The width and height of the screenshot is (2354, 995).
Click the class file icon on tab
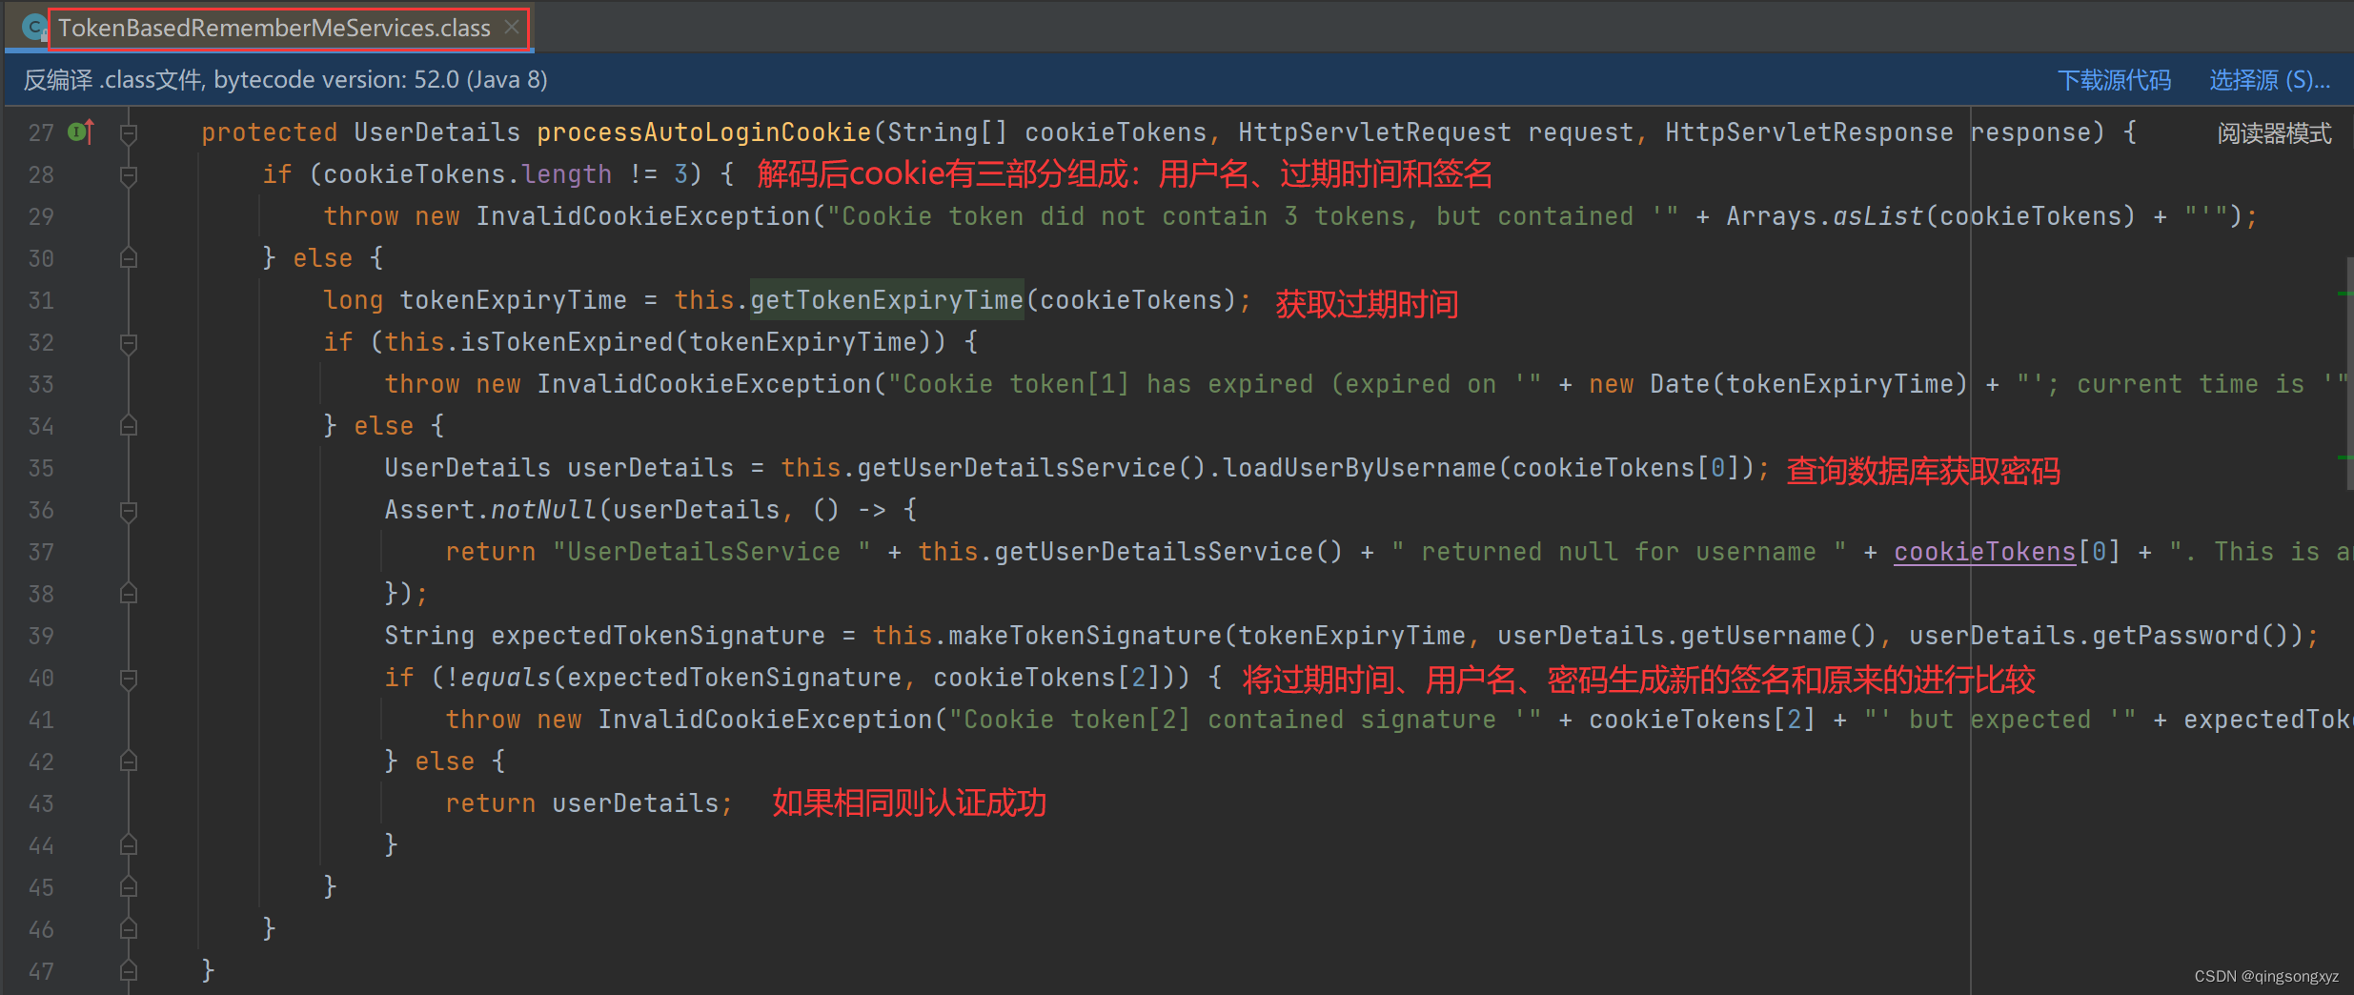click(x=34, y=28)
